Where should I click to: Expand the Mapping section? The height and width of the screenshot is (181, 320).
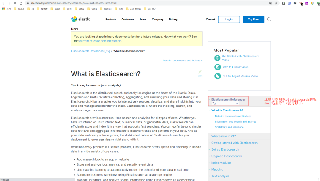click(209, 169)
